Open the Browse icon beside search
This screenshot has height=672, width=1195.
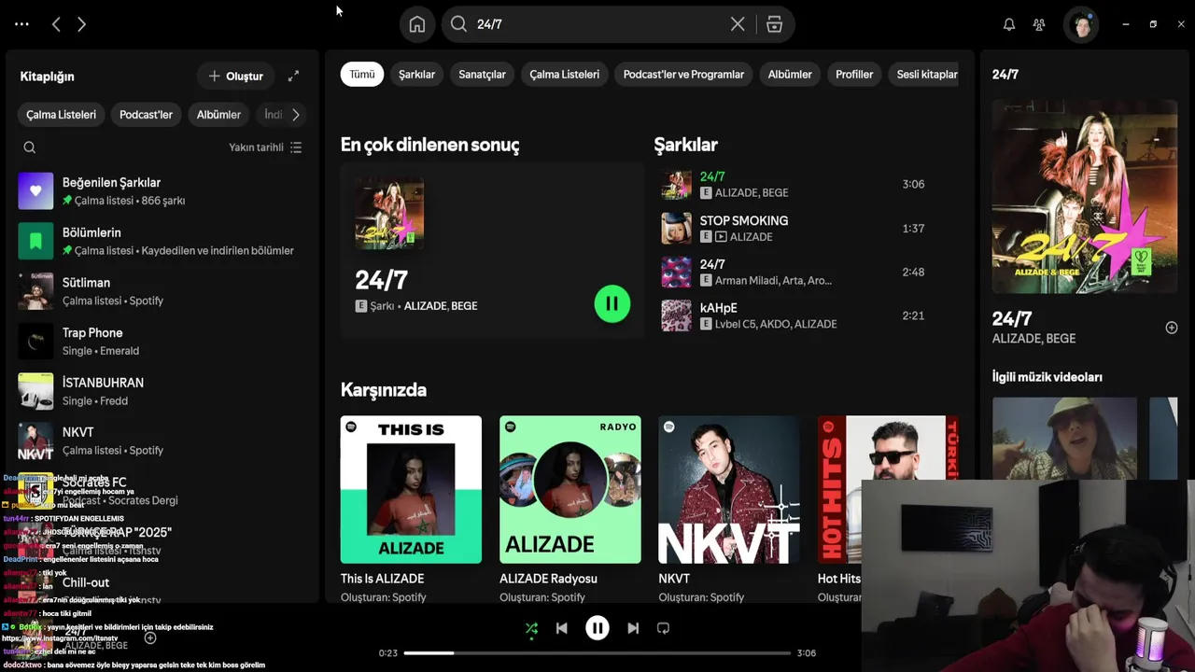click(x=774, y=24)
